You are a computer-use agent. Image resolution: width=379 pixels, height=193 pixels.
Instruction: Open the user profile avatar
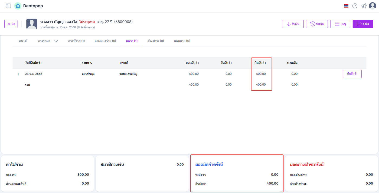pyautogui.click(x=373, y=6)
